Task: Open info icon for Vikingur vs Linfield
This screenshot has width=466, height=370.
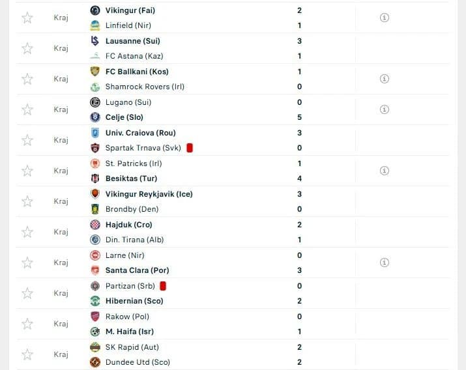Action: coord(385,18)
